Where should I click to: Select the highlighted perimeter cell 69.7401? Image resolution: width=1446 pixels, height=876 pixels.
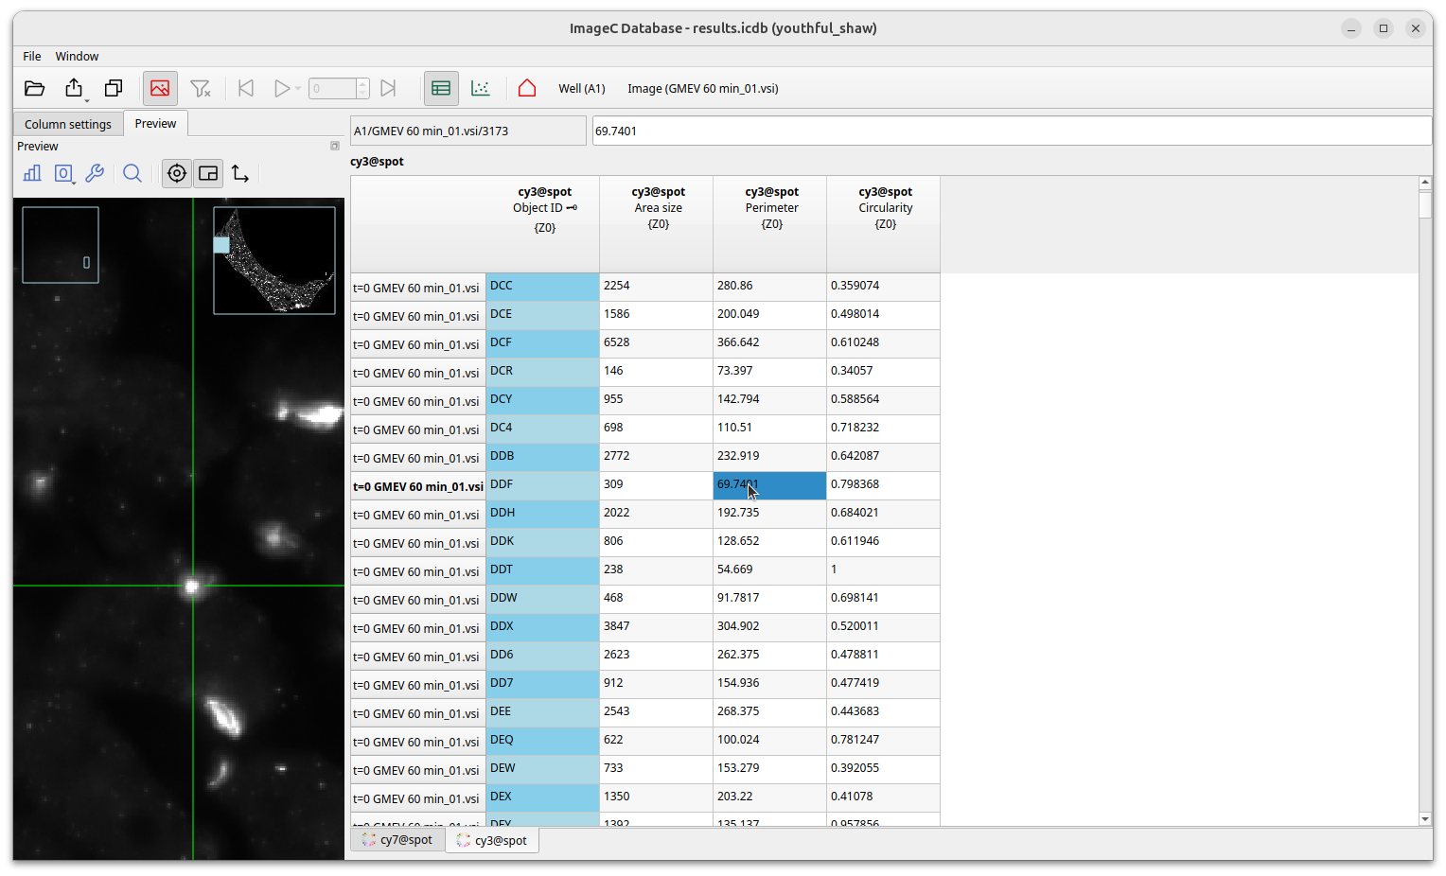click(769, 485)
